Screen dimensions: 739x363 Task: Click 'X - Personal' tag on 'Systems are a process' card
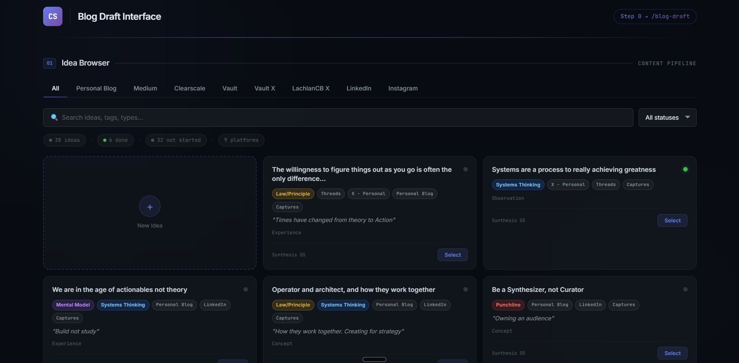568,185
